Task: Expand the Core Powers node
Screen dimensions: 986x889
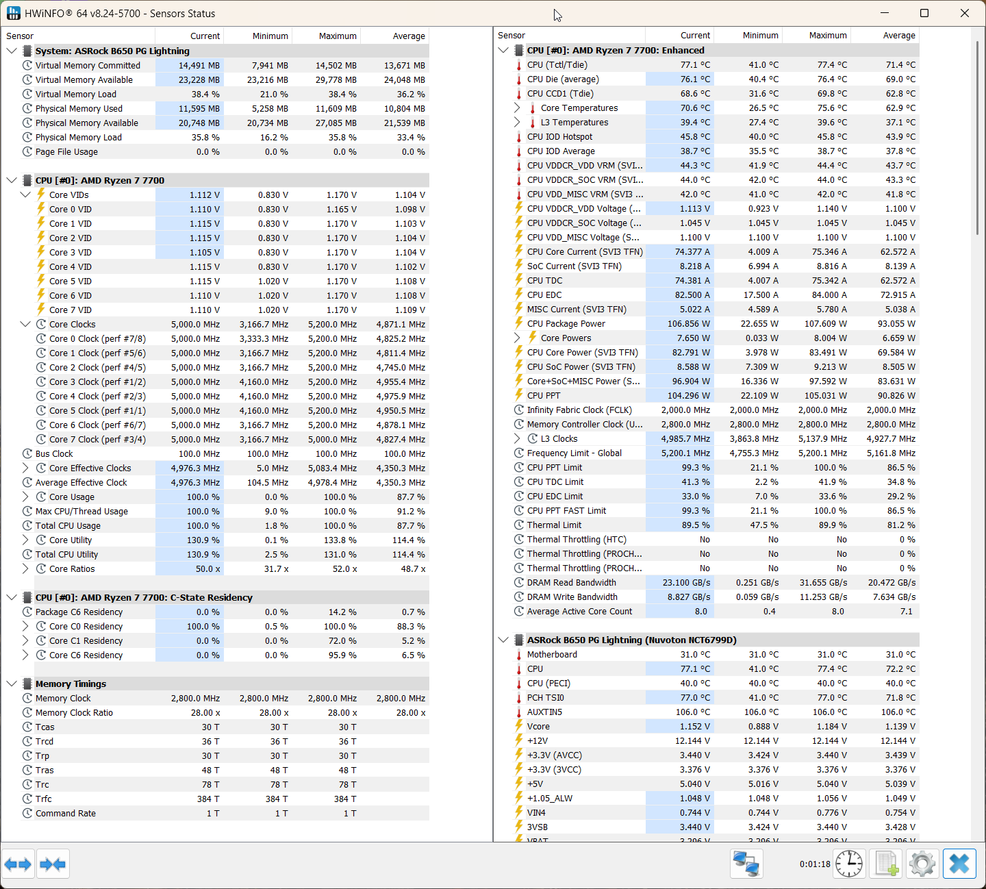Action: tap(517, 338)
